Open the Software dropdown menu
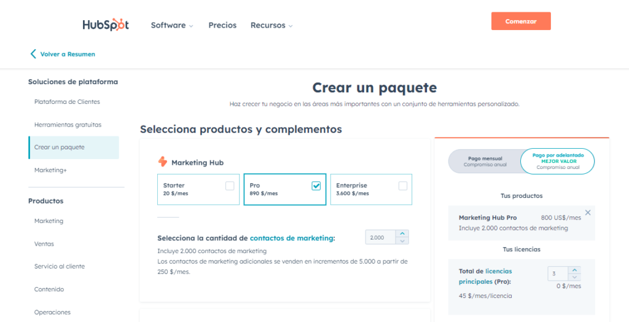This screenshot has width=629, height=322. tap(172, 25)
